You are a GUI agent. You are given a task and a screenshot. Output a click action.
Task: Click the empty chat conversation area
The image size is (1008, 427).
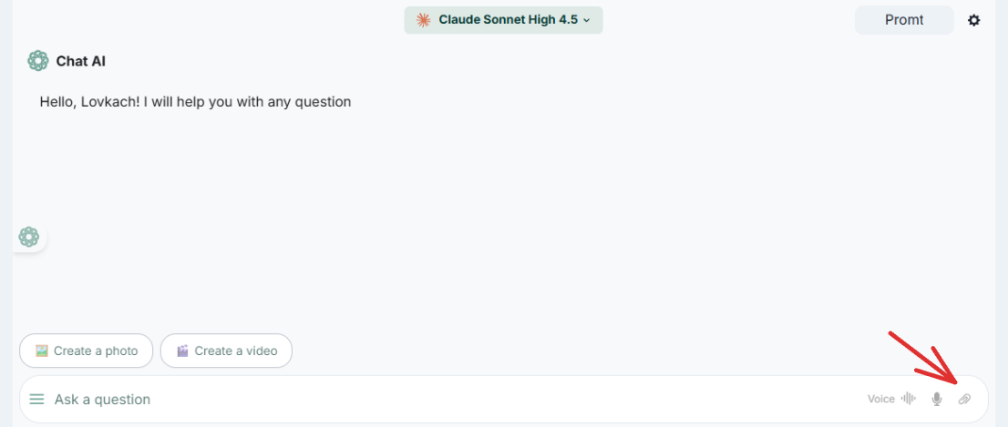(x=501, y=219)
